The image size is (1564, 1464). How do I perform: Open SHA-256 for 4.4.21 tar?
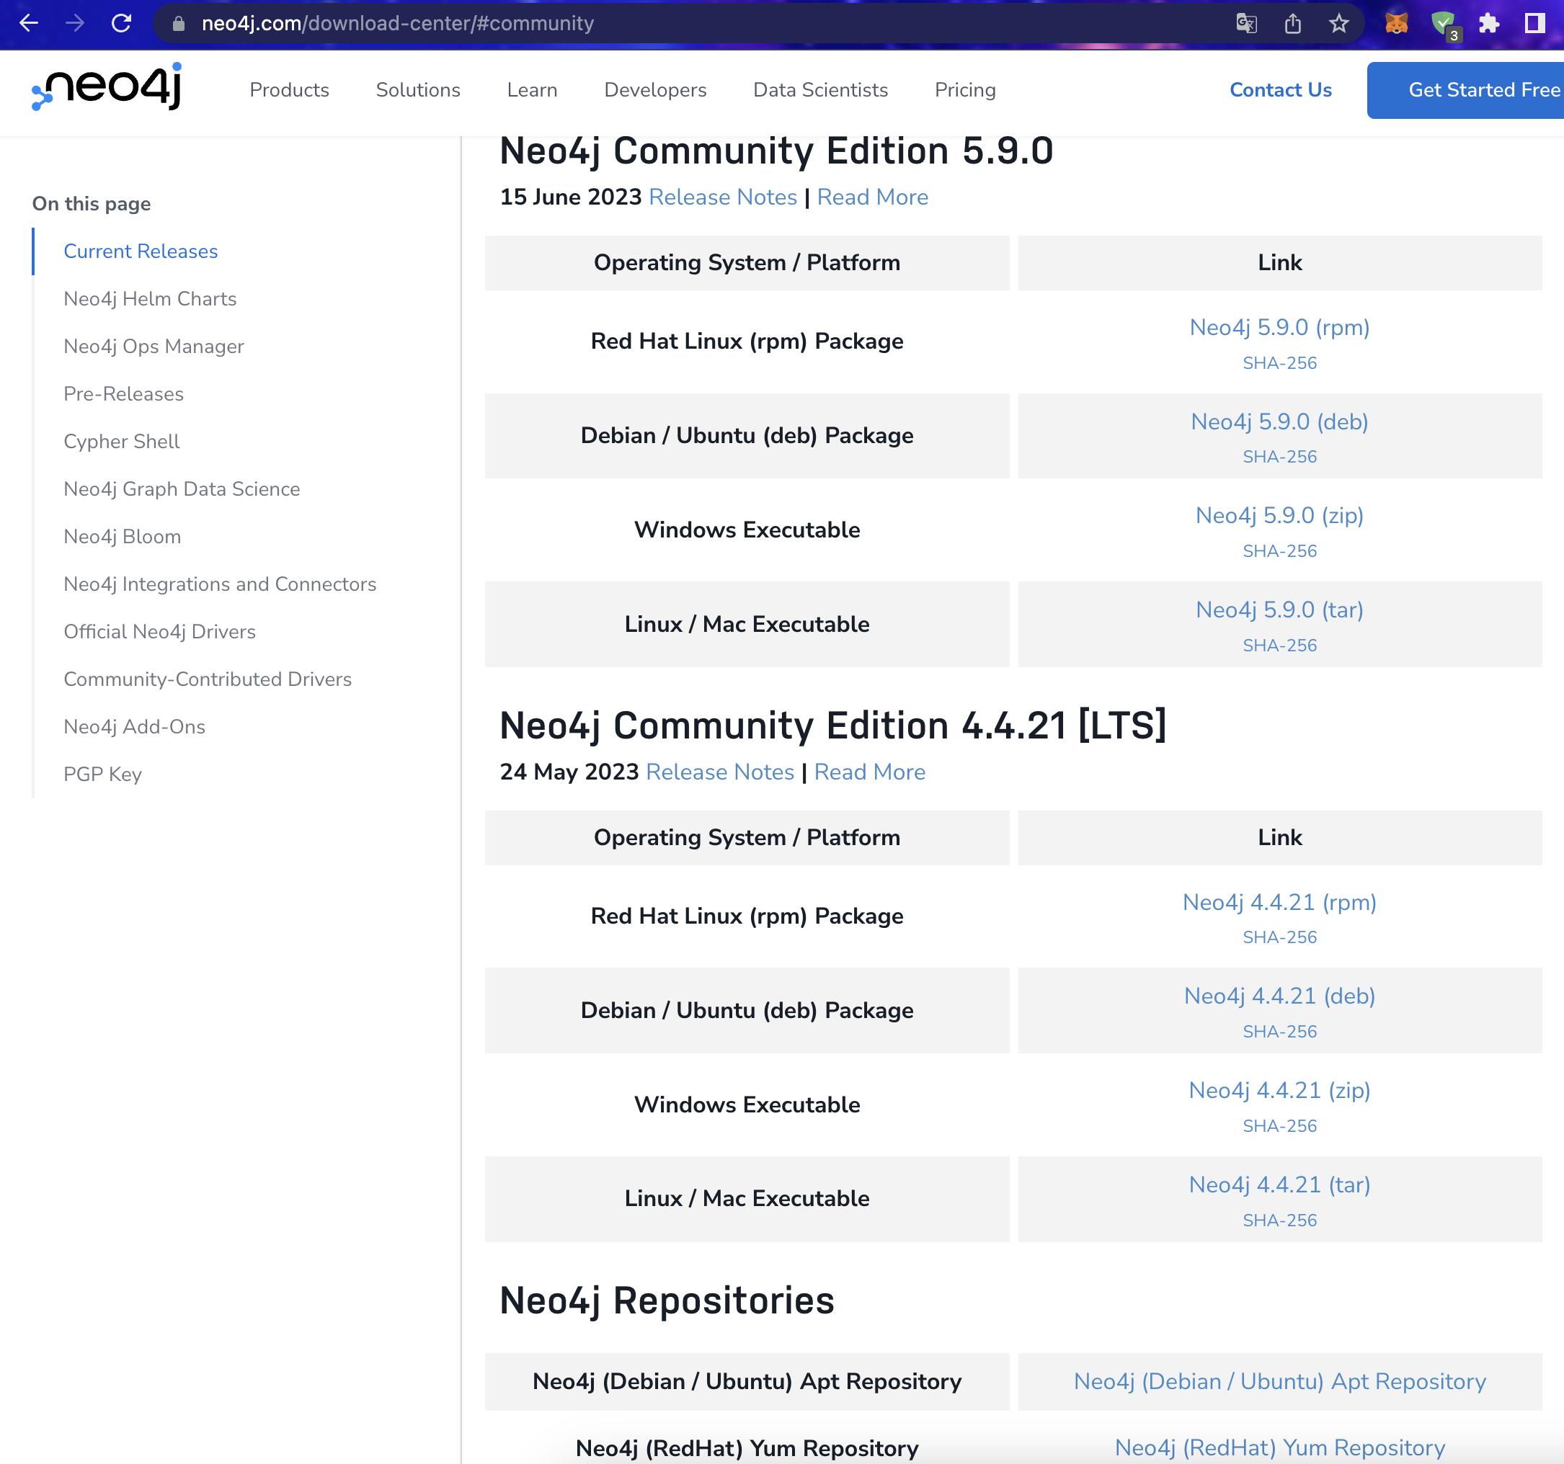point(1279,1220)
